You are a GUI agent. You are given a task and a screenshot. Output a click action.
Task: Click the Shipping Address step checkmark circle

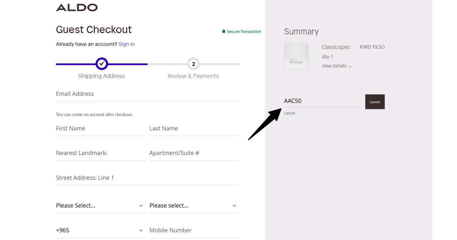click(102, 64)
